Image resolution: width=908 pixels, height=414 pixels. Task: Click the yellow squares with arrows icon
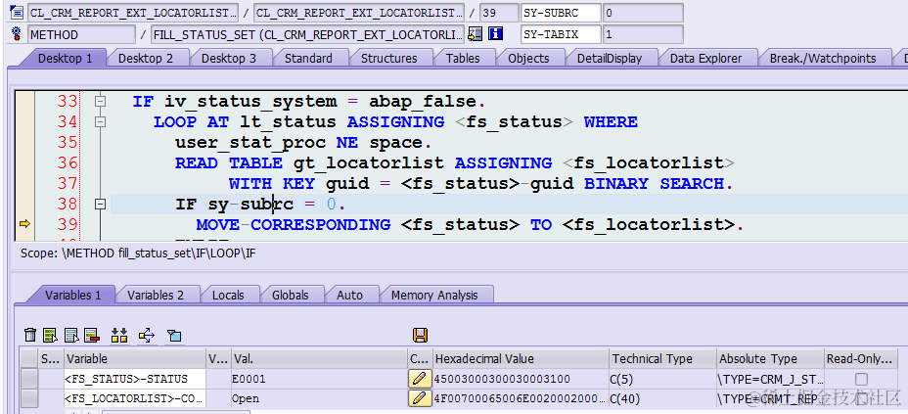pyautogui.click(x=119, y=335)
